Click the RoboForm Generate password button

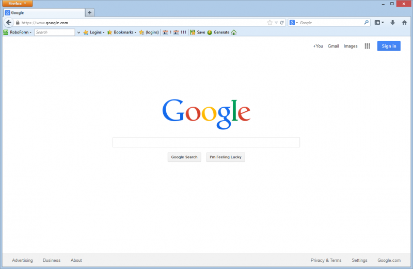(x=218, y=32)
